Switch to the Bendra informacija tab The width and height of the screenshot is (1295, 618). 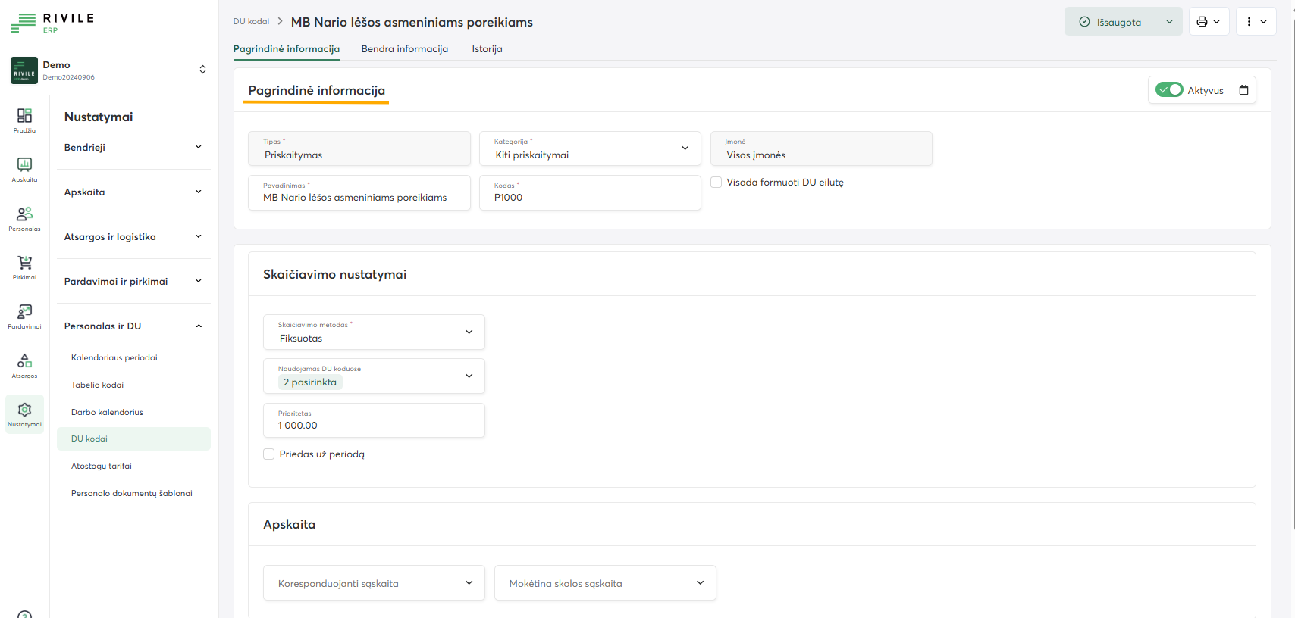[404, 49]
